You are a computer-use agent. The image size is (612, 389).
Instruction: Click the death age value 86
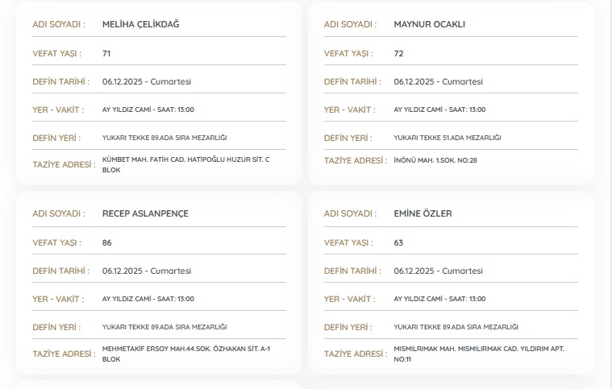tap(106, 242)
